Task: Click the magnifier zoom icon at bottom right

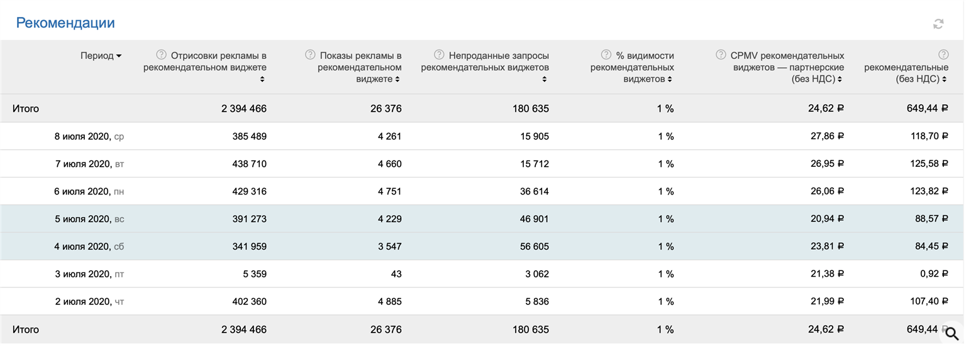Action: pyautogui.click(x=952, y=333)
